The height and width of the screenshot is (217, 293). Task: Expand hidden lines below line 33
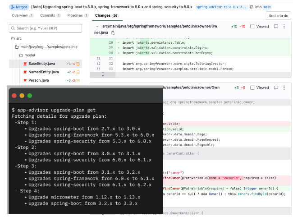pyautogui.click(x=103, y=74)
